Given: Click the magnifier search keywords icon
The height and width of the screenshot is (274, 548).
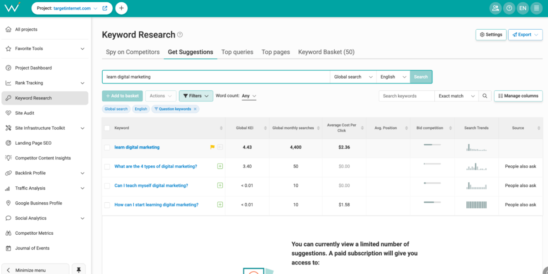Looking at the screenshot, I should click(x=485, y=96).
